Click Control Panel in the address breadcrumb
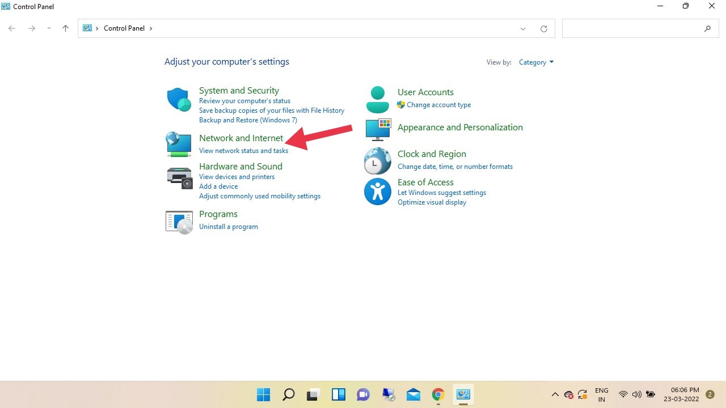The width and height of the screenshot is (726, 408). click(124, 28)
